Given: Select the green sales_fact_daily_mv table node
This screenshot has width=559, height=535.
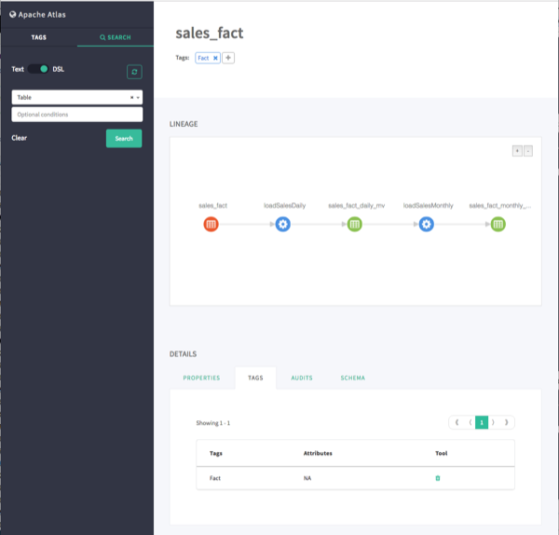Looking at the screenshot, I should click(x=355, y=225).
